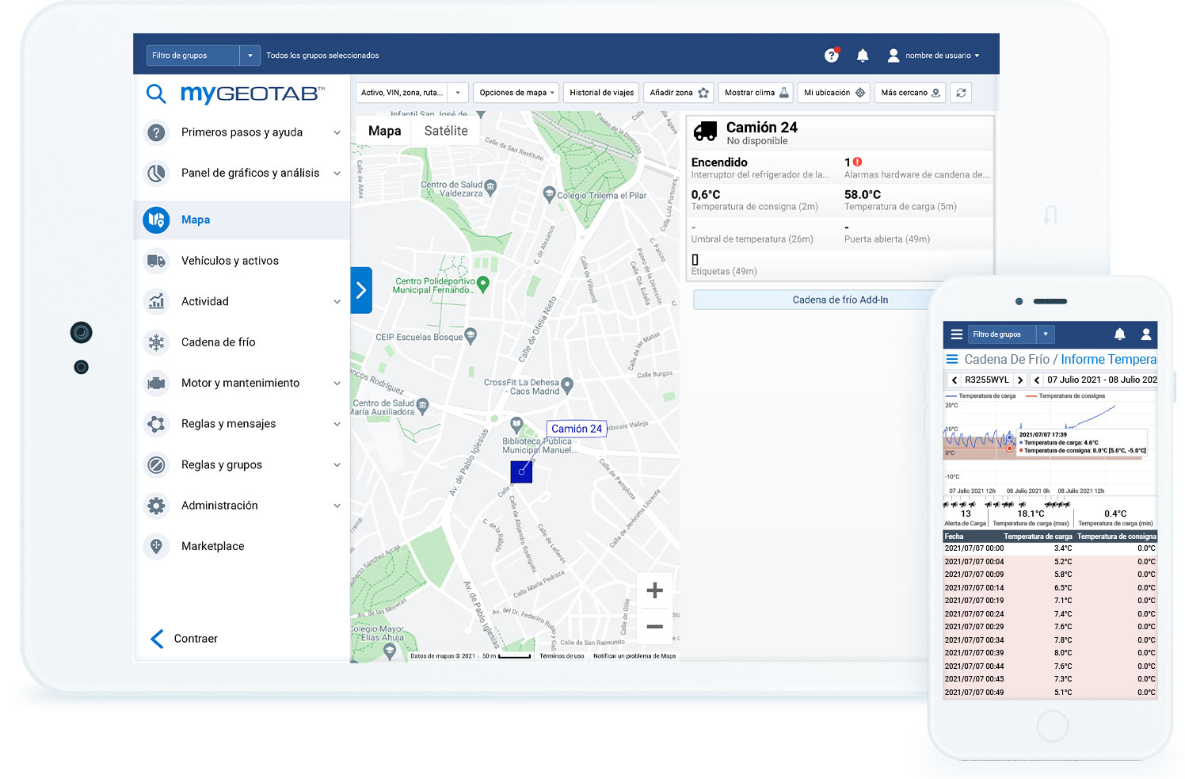The image size is (1185, 779).
Task: Expand the Reglas y grupos chevron
Action: pos(337,464)
